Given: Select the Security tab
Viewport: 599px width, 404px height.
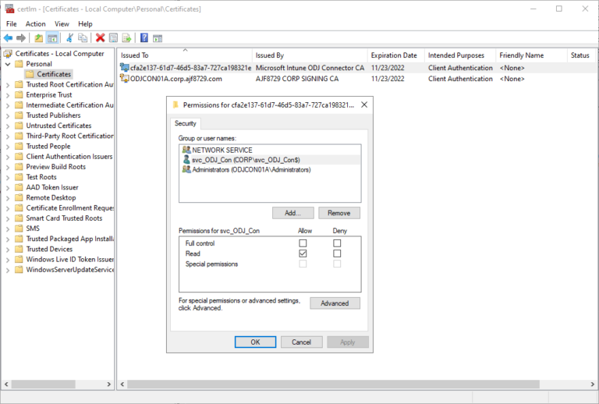Looking at the screenshot, I should click(x=186, y=123).
